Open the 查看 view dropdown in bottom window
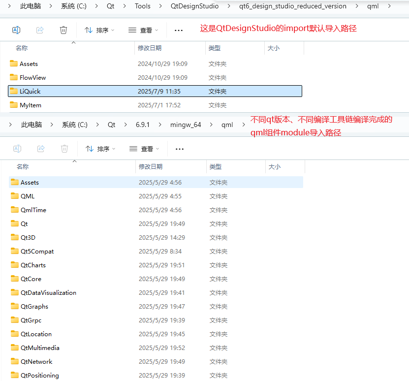The width and height of the screenshot is (409, 381). [144, 149]
